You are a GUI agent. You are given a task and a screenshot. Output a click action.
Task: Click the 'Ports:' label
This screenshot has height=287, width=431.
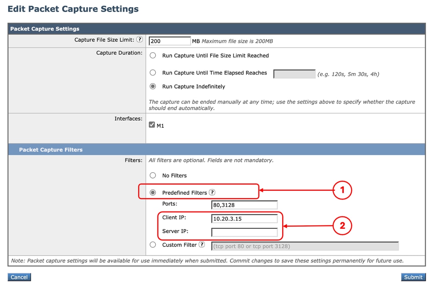[170, 204]
